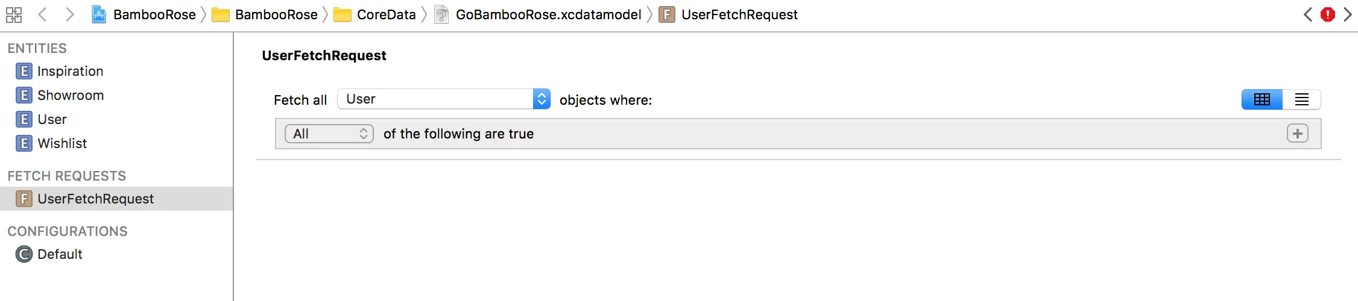1358x301 pixels.
Task: Go back with the left chevron arrow
Action: [42, 14]
